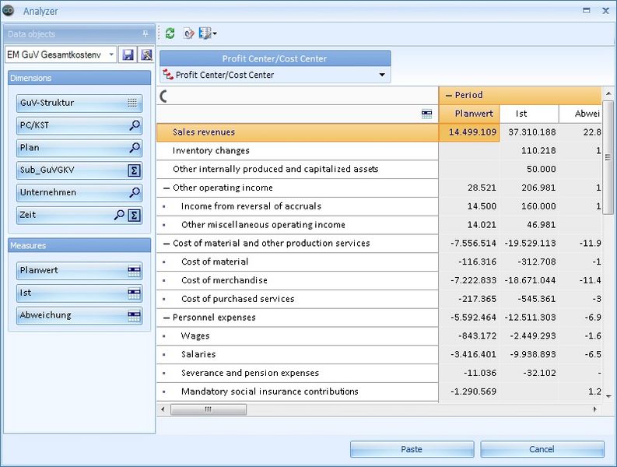Open Profit Center/Cost Center filter dropdown

click(x=382, y=75)
